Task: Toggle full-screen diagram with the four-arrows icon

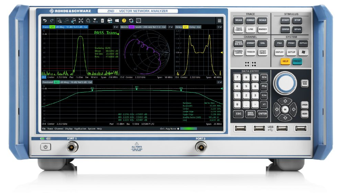Action: pyautogui.click(x=81, y=21)
